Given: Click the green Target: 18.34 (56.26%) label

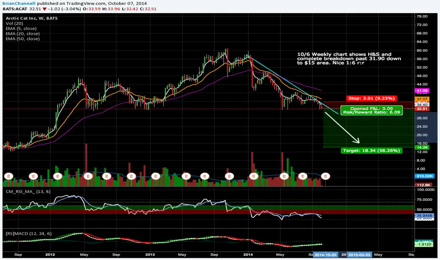Looking at the screenshot, I should coord(371,151).
